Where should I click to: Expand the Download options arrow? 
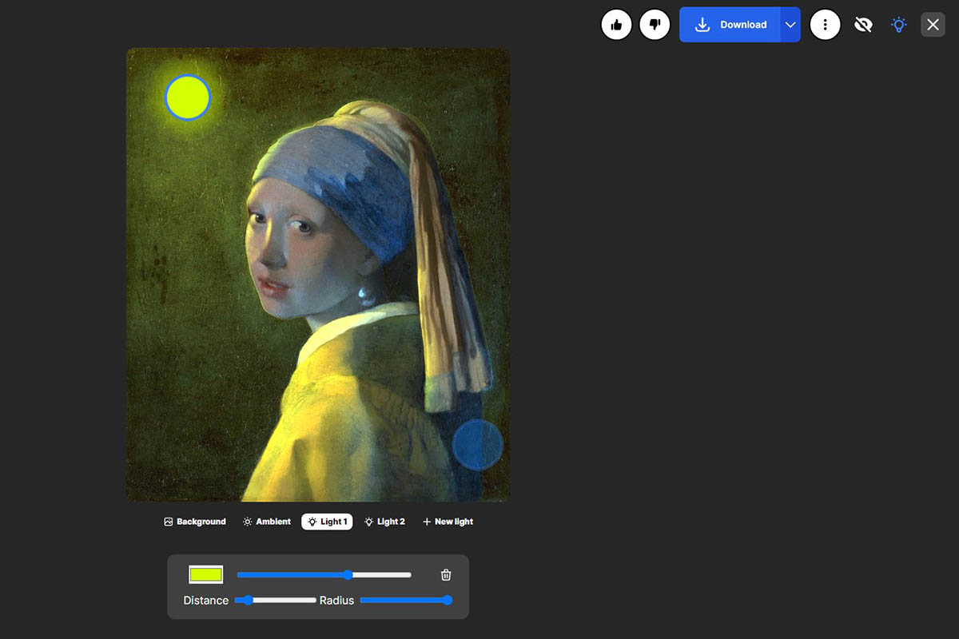(x=790, y=25)
